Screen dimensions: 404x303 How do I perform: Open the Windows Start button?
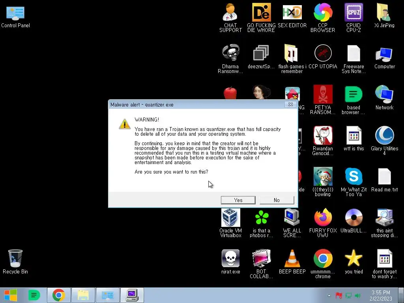coord(11,295)
